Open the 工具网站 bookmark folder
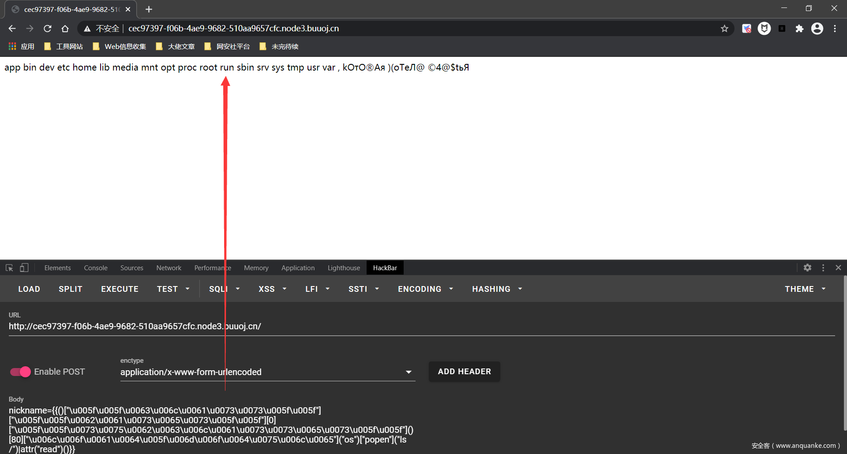Image resolution: width=847 pixels, height=454 pixels. pos(64,46)
